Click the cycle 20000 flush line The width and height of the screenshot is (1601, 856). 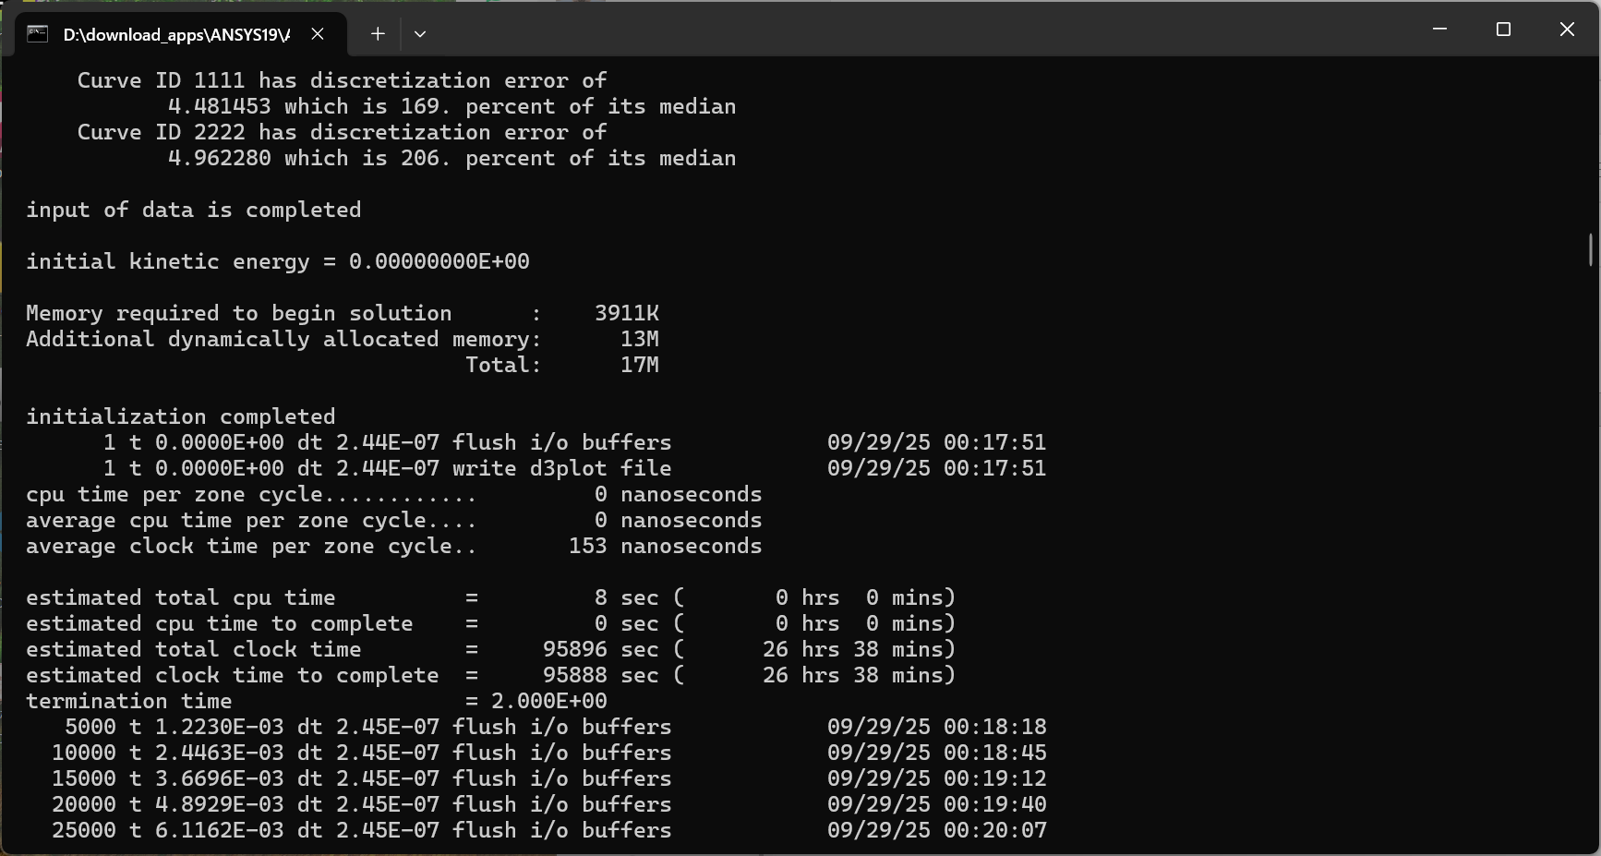point(549,804)
